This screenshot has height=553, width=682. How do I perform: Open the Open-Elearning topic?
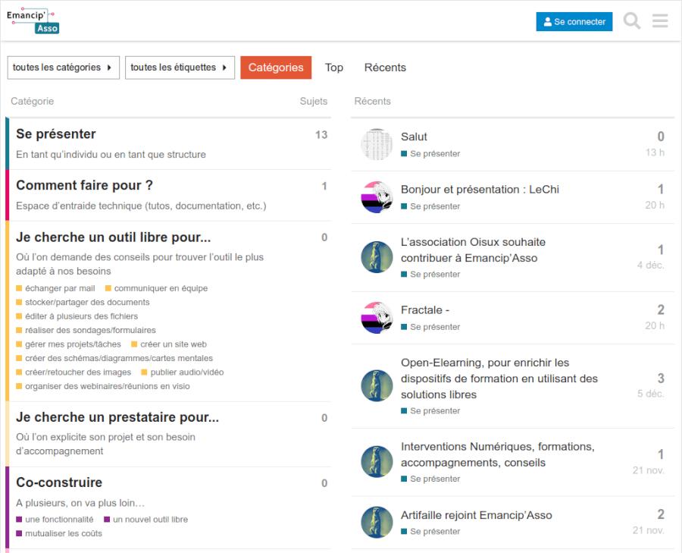(499, 379)
